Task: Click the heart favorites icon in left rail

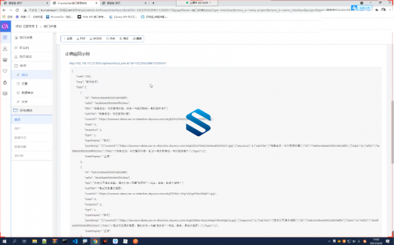Action: tap(5, 71)
